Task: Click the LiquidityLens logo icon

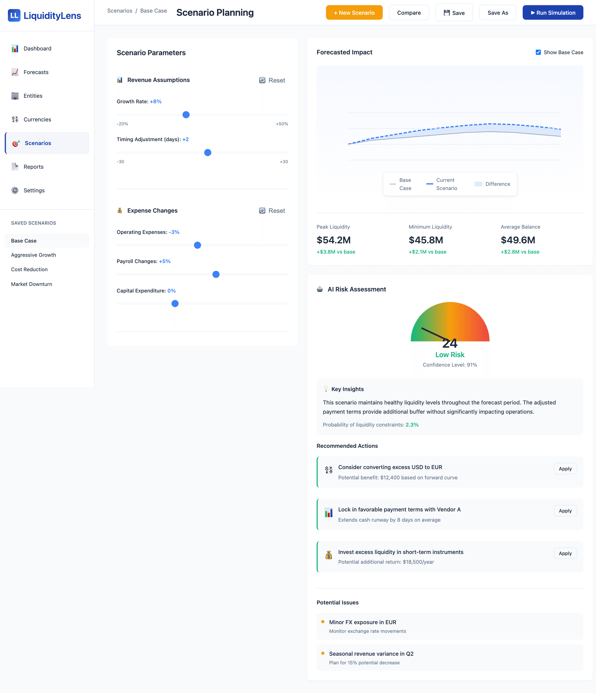Action: [14, 16]
